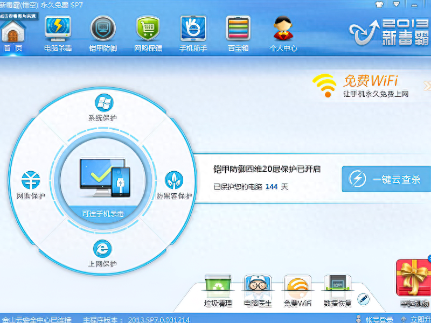Open 免费WiFi tool in bottom shortcut bar
Screen dimensions: 431x323
(x=298, y=290)
